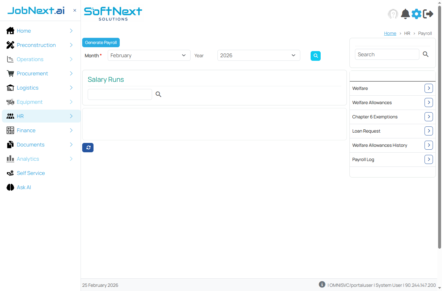Click the Generate Payroll button
Viewport: 442px width, 291px height.
tap(101, 42)
